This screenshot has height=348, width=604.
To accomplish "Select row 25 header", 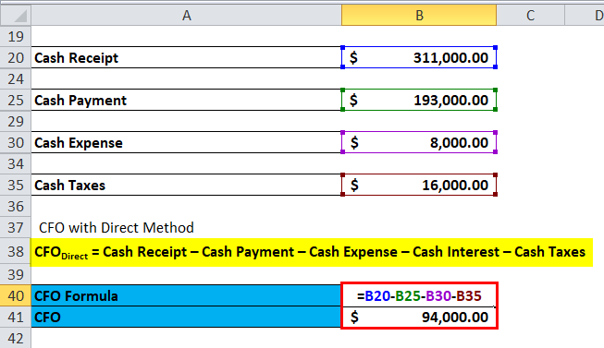I will coord(16,100).
